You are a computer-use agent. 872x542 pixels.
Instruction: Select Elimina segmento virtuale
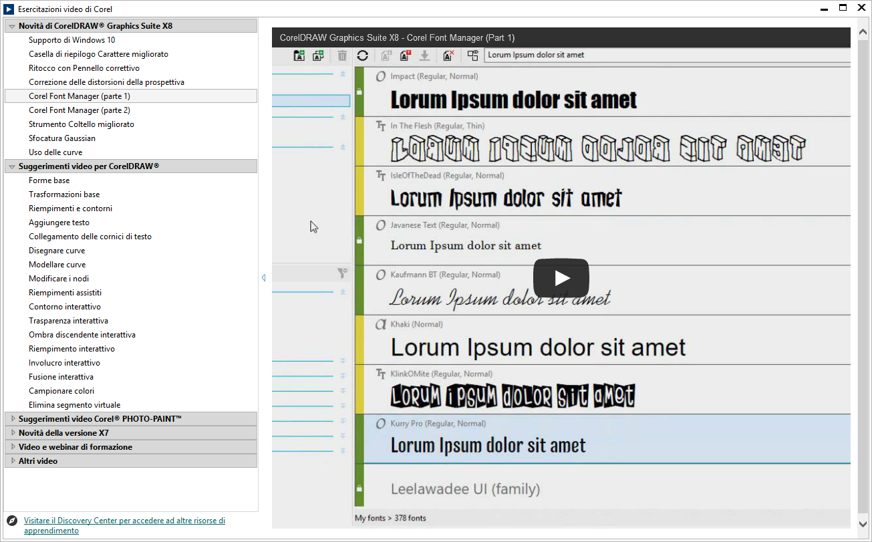tap(75, 405)
